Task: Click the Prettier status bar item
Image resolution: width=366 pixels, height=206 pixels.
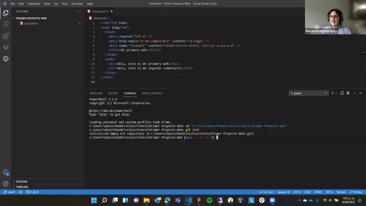Action: click(356, 192)
